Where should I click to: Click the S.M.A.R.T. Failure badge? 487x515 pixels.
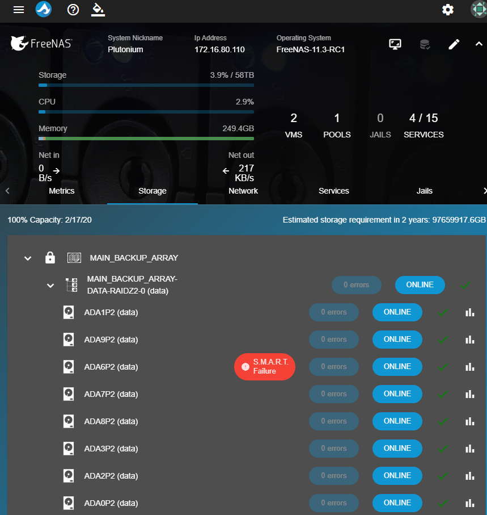(264, 367)
